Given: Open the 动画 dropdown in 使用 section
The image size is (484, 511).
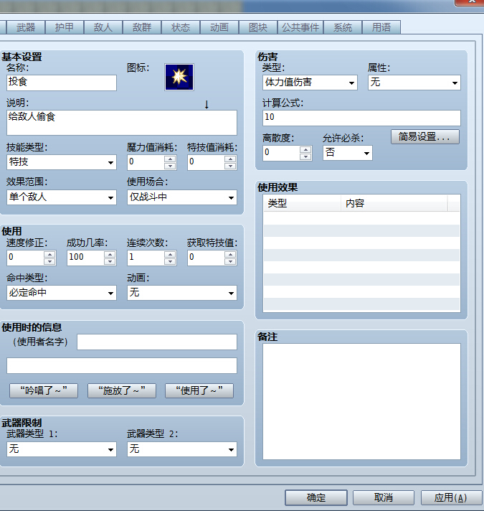Looking at the screenshot, I should pyautogui.click(x=182, y=293).
